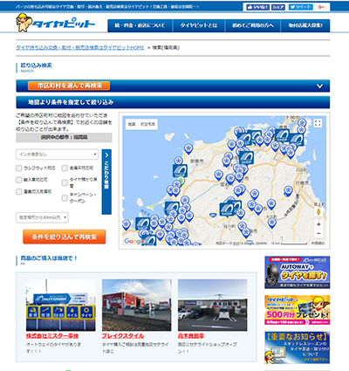349x371 pixels.
Task: Enable the ランフラット対応 checkbox
Action: [x=19, y=168]
